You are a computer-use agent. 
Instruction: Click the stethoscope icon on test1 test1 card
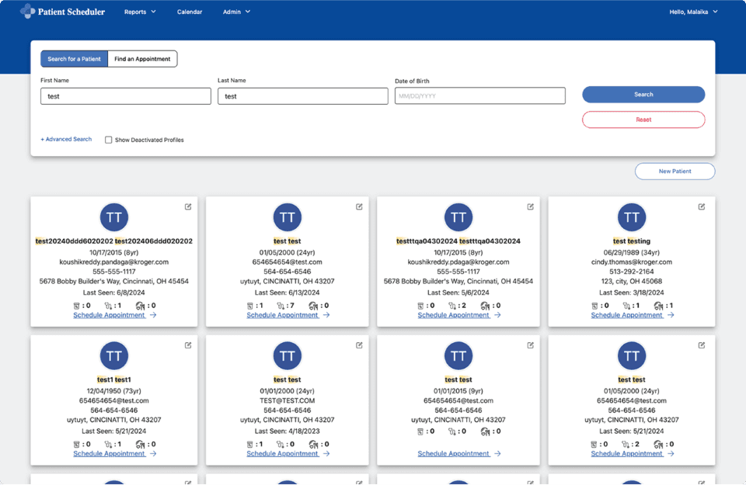tap(109, 445)
